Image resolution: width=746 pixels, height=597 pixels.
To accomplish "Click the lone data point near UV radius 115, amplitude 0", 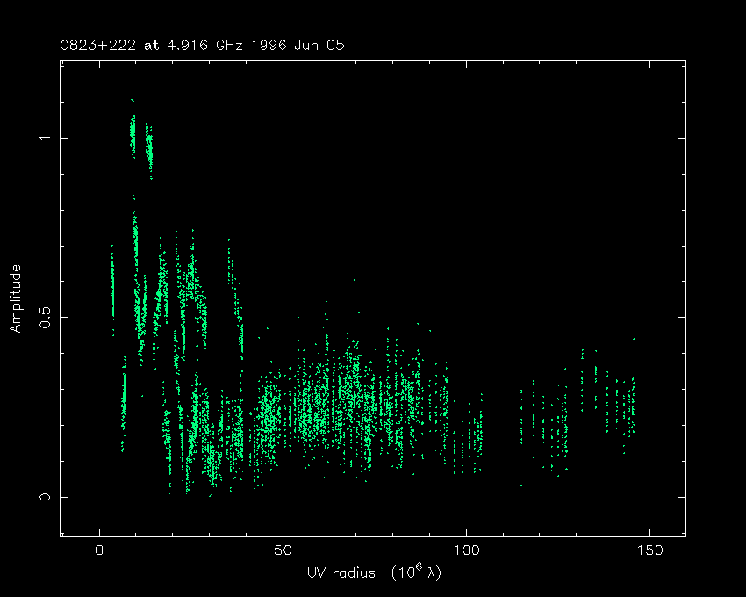I will 521,485.
